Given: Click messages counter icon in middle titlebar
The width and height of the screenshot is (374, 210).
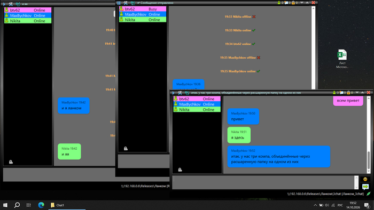Looking at the screenshot, I should [x=286, y=3].
